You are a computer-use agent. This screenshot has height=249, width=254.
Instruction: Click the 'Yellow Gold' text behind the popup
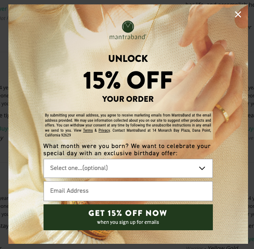click(x=223, y=247)
